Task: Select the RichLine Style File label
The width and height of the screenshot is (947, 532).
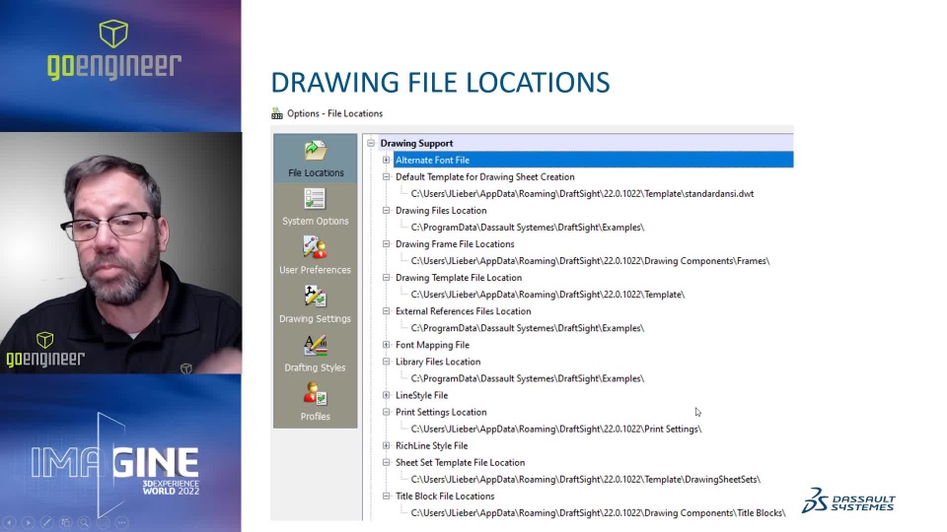Action: click(x=432, y=445)
